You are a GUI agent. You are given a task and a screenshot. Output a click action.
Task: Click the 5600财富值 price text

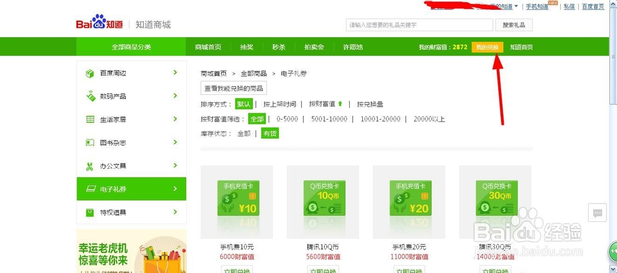(323, 257)
